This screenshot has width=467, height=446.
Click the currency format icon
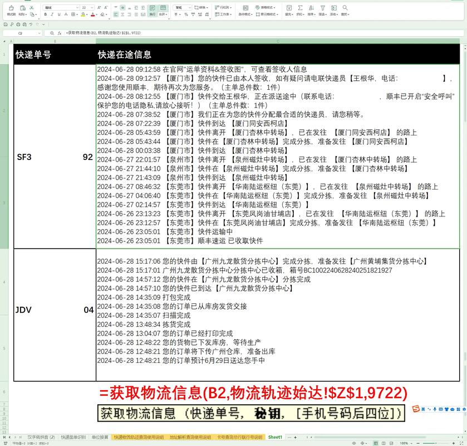coord(177,14)
